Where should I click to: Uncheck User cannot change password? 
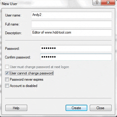pyautogui.click(x=7, y=73)
